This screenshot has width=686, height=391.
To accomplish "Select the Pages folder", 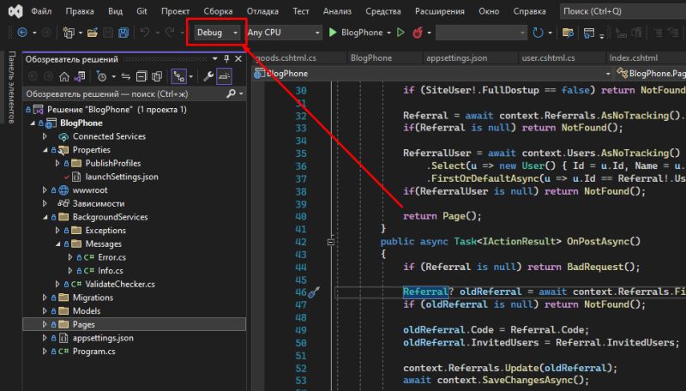I will 83,324.
